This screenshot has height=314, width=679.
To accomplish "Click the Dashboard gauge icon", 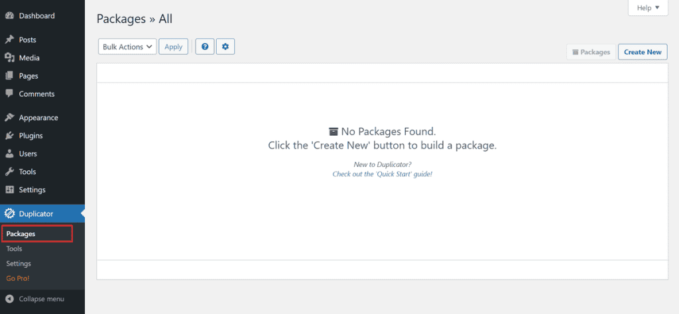I will pos(9,16).
